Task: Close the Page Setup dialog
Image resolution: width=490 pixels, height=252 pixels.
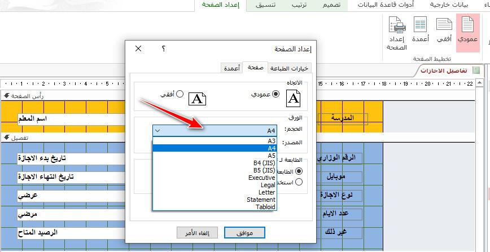Action: click(x=138, y=48)
